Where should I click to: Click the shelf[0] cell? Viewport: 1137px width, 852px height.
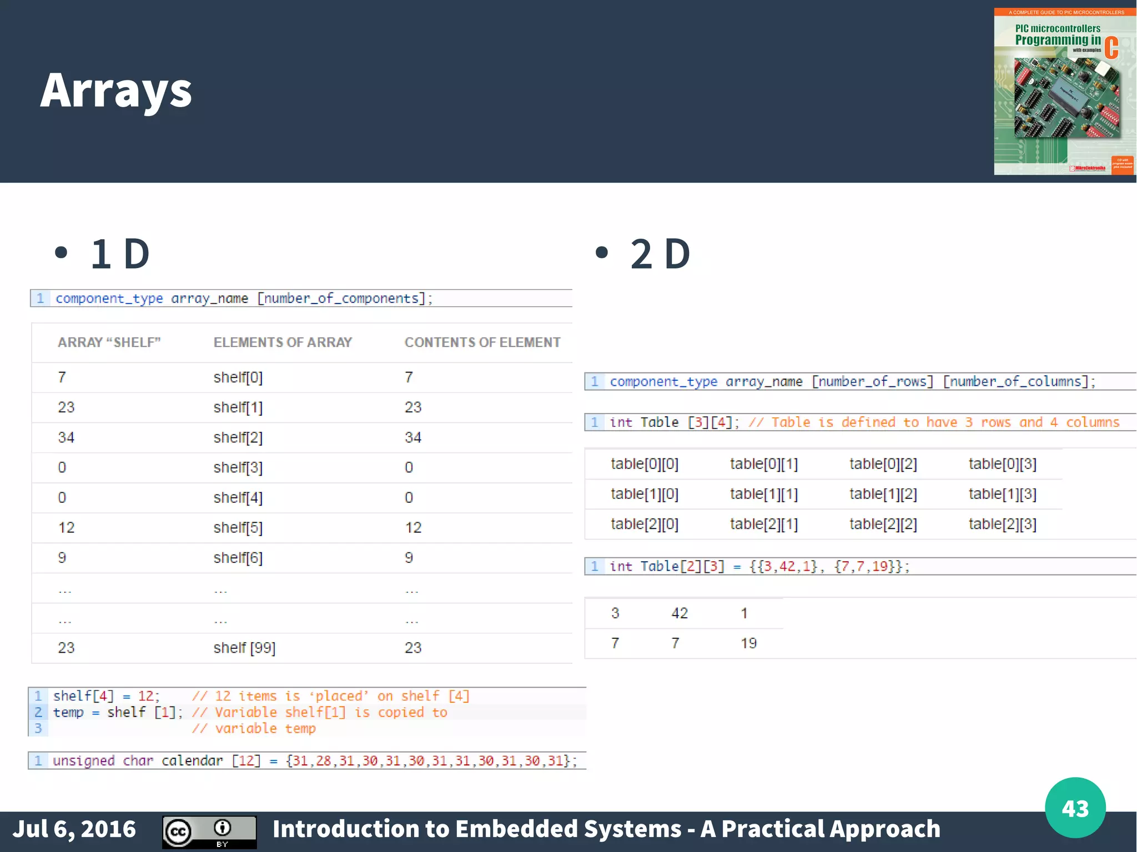click(238, 377)
